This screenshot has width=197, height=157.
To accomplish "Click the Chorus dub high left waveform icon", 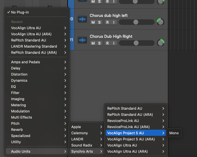I will point(82,19).
